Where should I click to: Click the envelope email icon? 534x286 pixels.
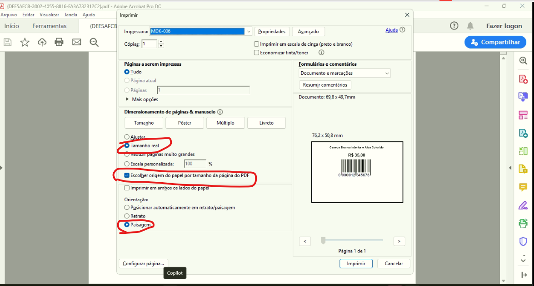tap(76, 42)
